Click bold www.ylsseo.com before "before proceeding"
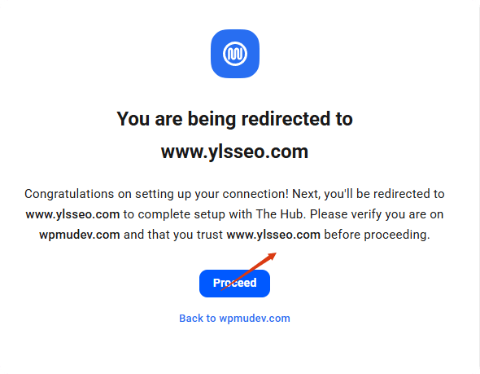This screenshot has width=480, height=374. coord(273,235)
